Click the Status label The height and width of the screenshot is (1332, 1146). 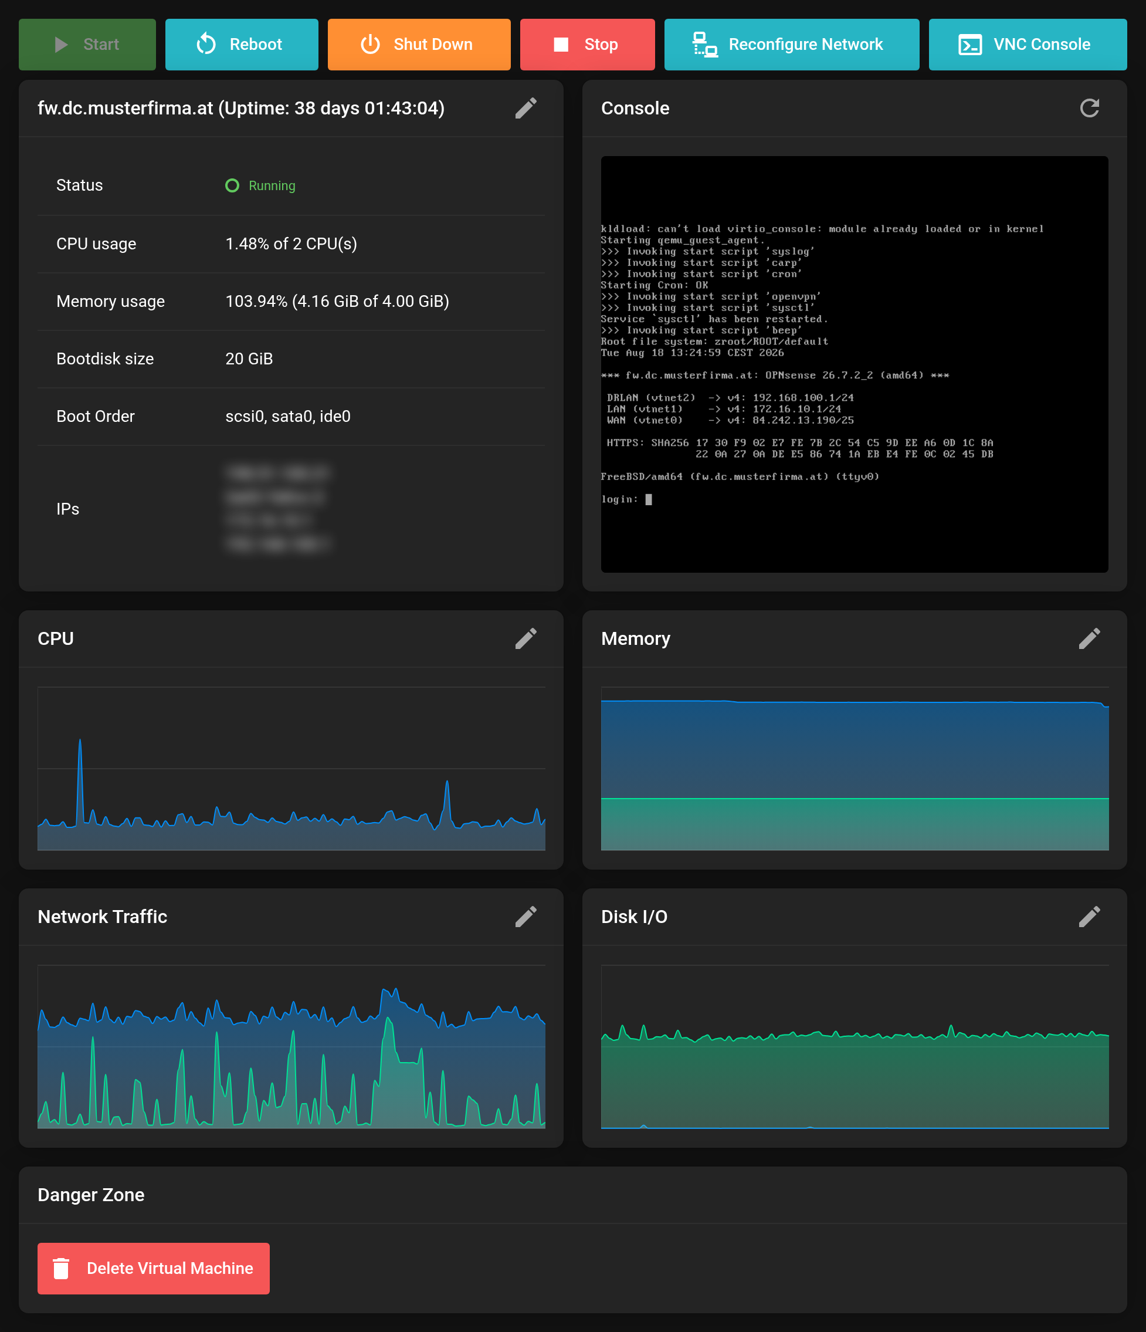(80, 185)
